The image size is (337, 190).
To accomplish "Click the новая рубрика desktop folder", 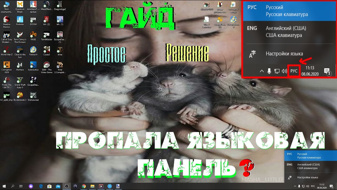I will (x=220, y=7).
